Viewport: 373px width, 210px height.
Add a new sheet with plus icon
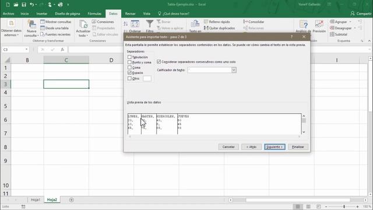click(x=71, y=199)
